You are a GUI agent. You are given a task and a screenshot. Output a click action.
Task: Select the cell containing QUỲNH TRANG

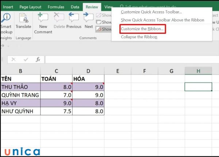pos(20,95)
